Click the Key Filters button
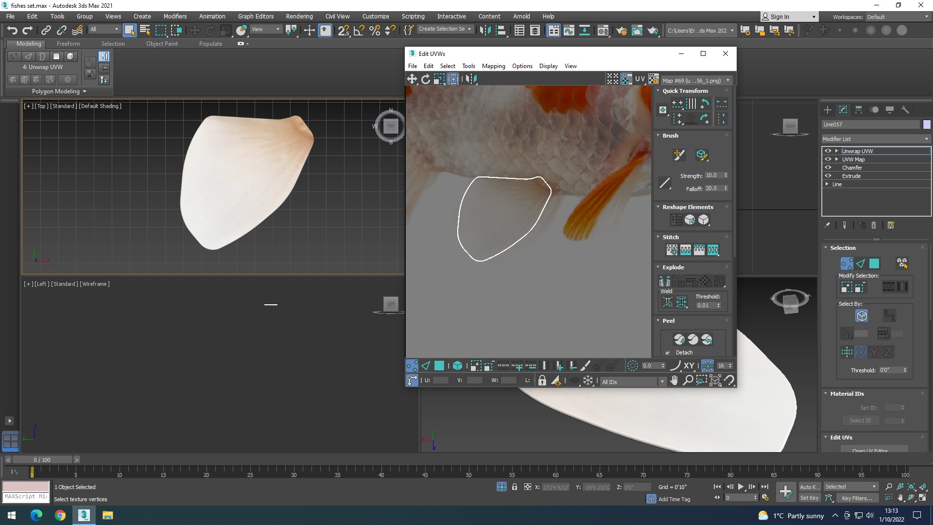Screen dimensions: 933x525 point(857,498)
